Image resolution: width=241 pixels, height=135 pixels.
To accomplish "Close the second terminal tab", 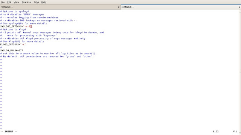I will click(x=239, y=7).
